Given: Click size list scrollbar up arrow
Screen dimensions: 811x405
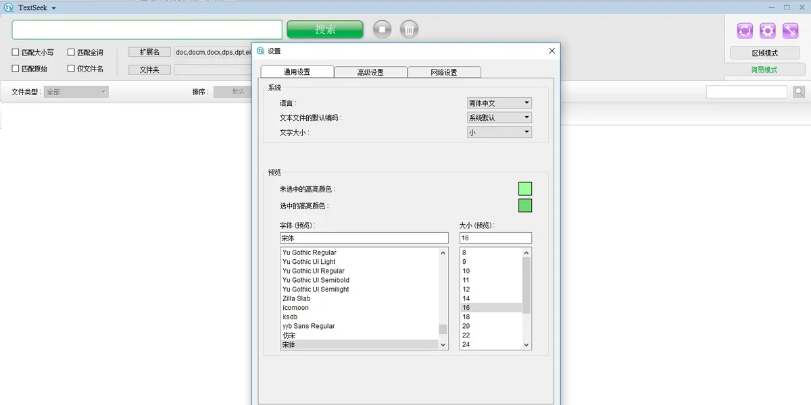Looking at the screenshot, I should pyautogui.click(x=526, y=252).
